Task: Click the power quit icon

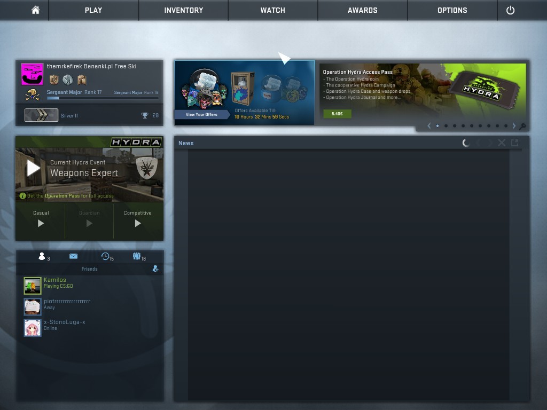Action: pyautogui.click(x=510, y=10)
